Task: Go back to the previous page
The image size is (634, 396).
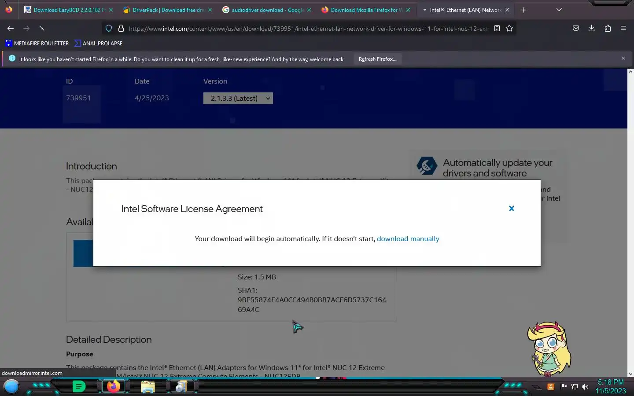Action: click(x=11, y=28)
